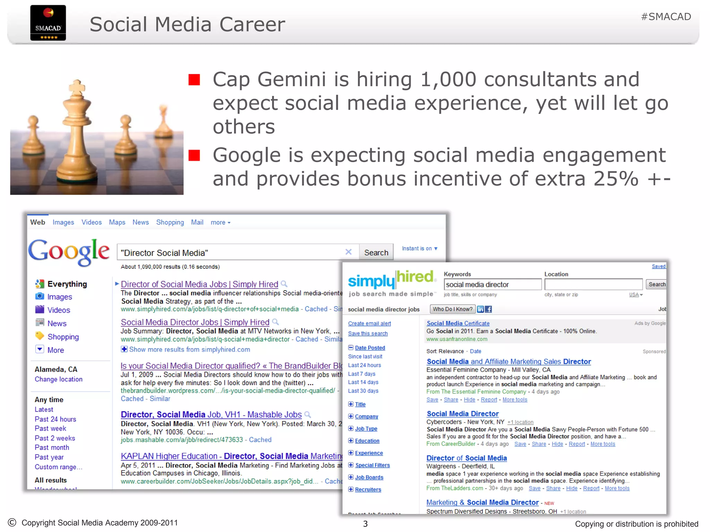Screen dimensions: 710x532
Task: Click the LinkedIn icon next to Who Do I Know
Action: [x=480, y=309]
